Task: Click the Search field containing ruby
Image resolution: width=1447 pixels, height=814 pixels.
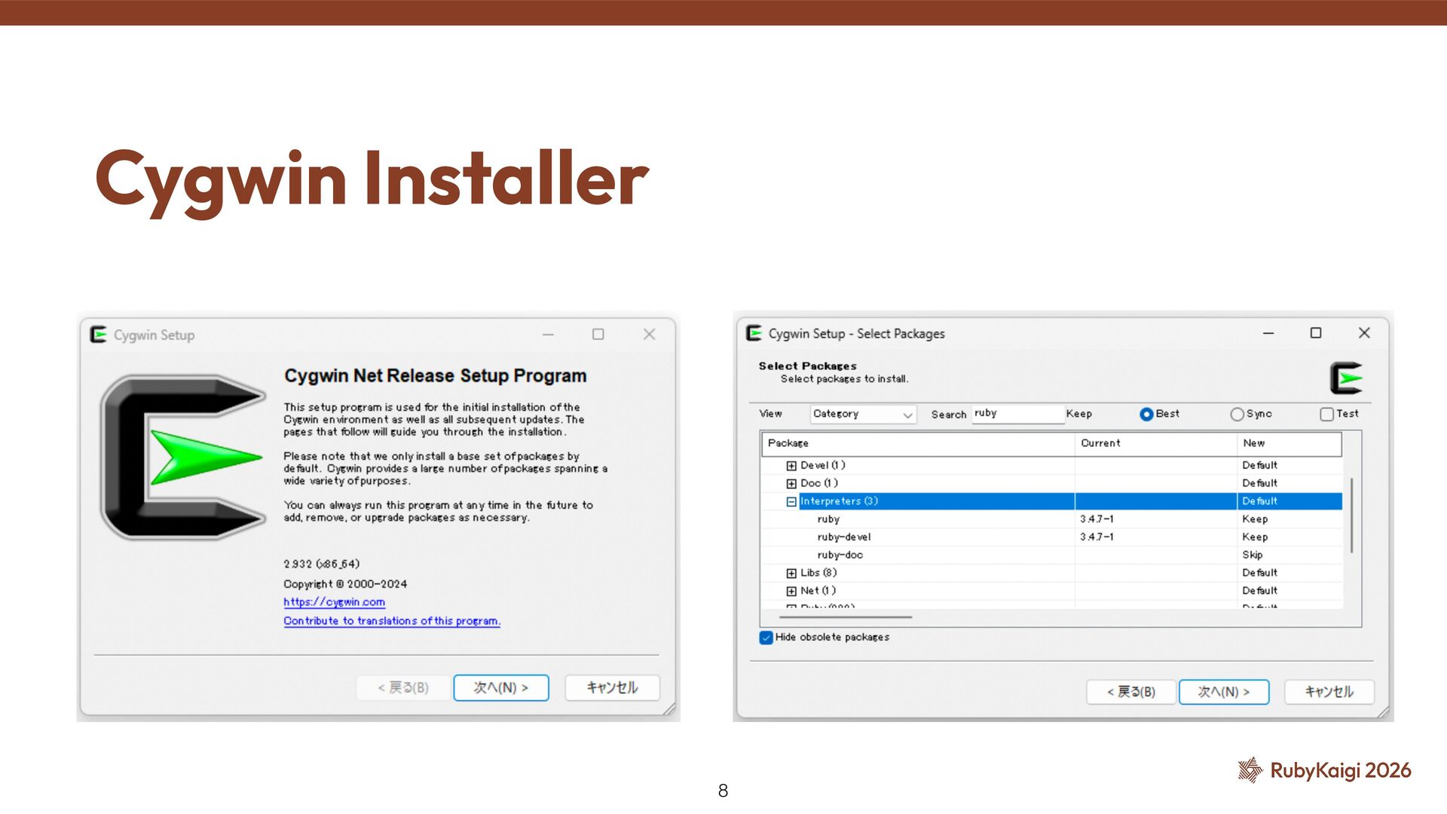Action: (1017, 414)
